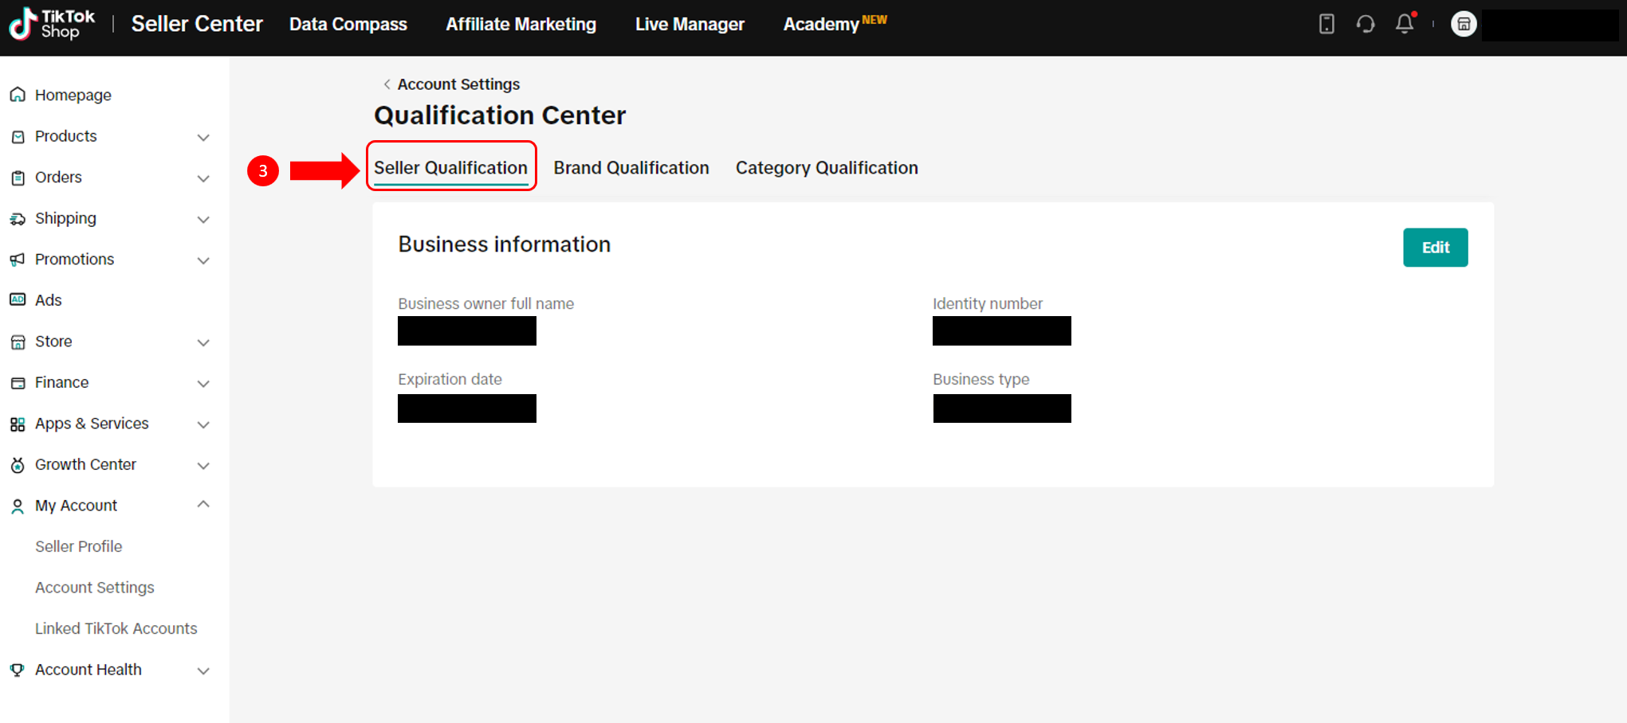Screen dimensions: 1627x723
Task: Click the Account Health trophy icon
Action: [x=18, y=670]
